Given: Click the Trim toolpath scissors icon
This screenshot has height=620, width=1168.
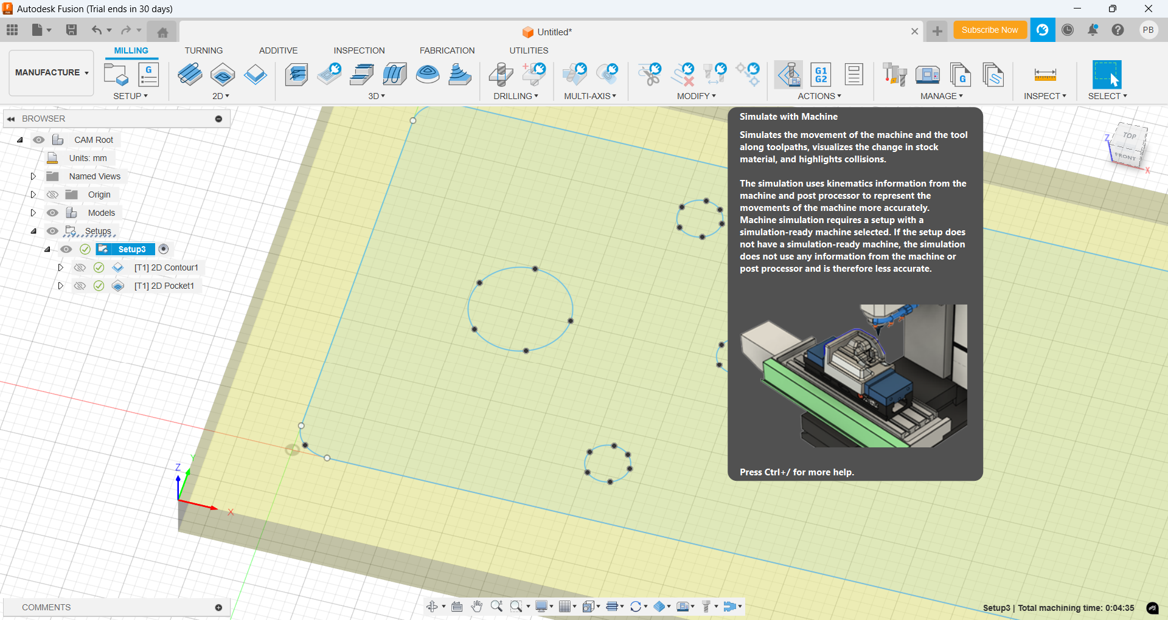Looking at the screenshot, I should (x=649, y=75).
